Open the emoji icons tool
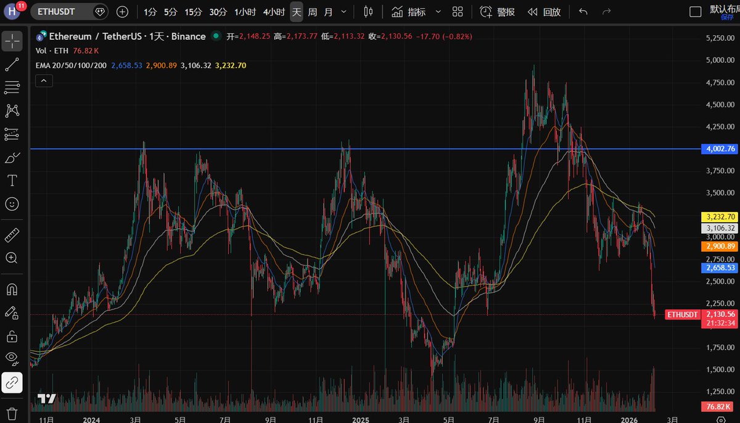 click(x=12, y=203)
